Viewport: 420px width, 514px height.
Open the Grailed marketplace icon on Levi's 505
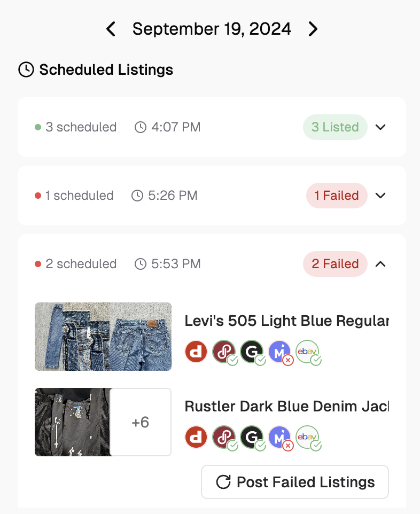click(252, 352)
